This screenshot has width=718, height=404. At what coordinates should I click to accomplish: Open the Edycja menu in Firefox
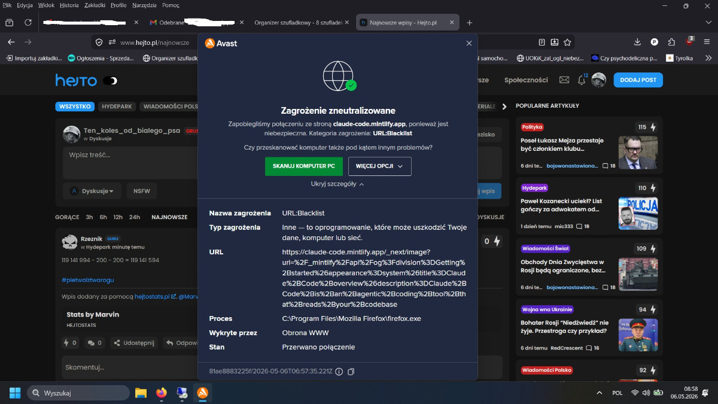pyautogui.click(x=25, y=5)
